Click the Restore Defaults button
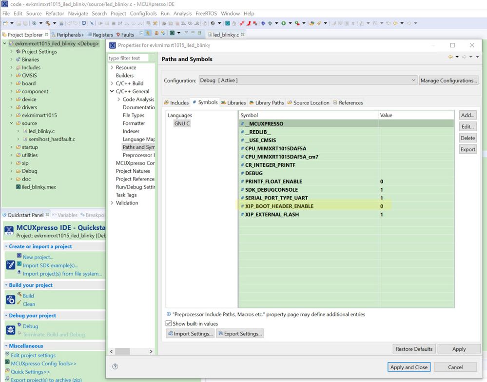The width and height of the screenshot is (487, 382). pos(414,349)
